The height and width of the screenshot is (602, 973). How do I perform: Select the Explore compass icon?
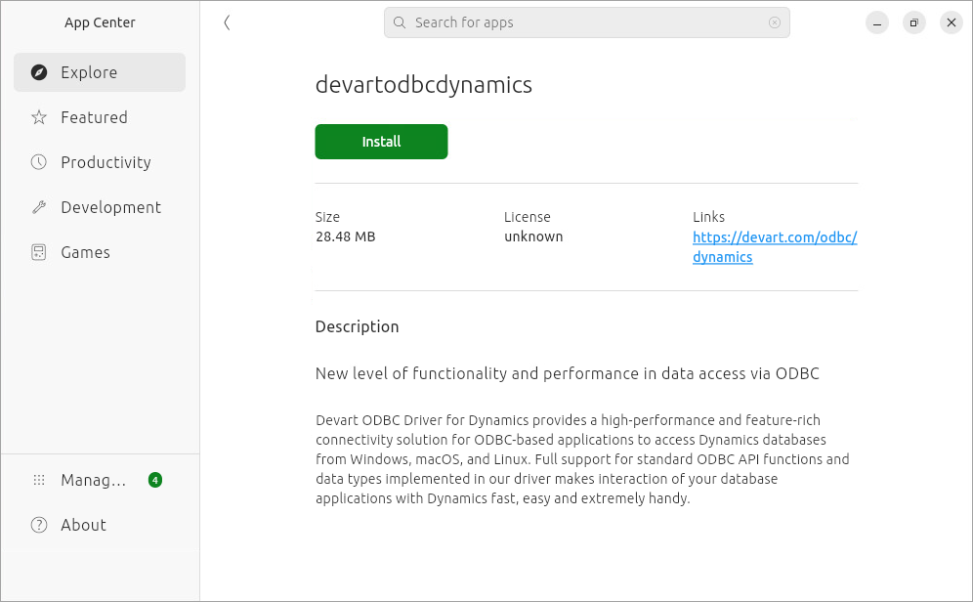(x=39, y=71)
